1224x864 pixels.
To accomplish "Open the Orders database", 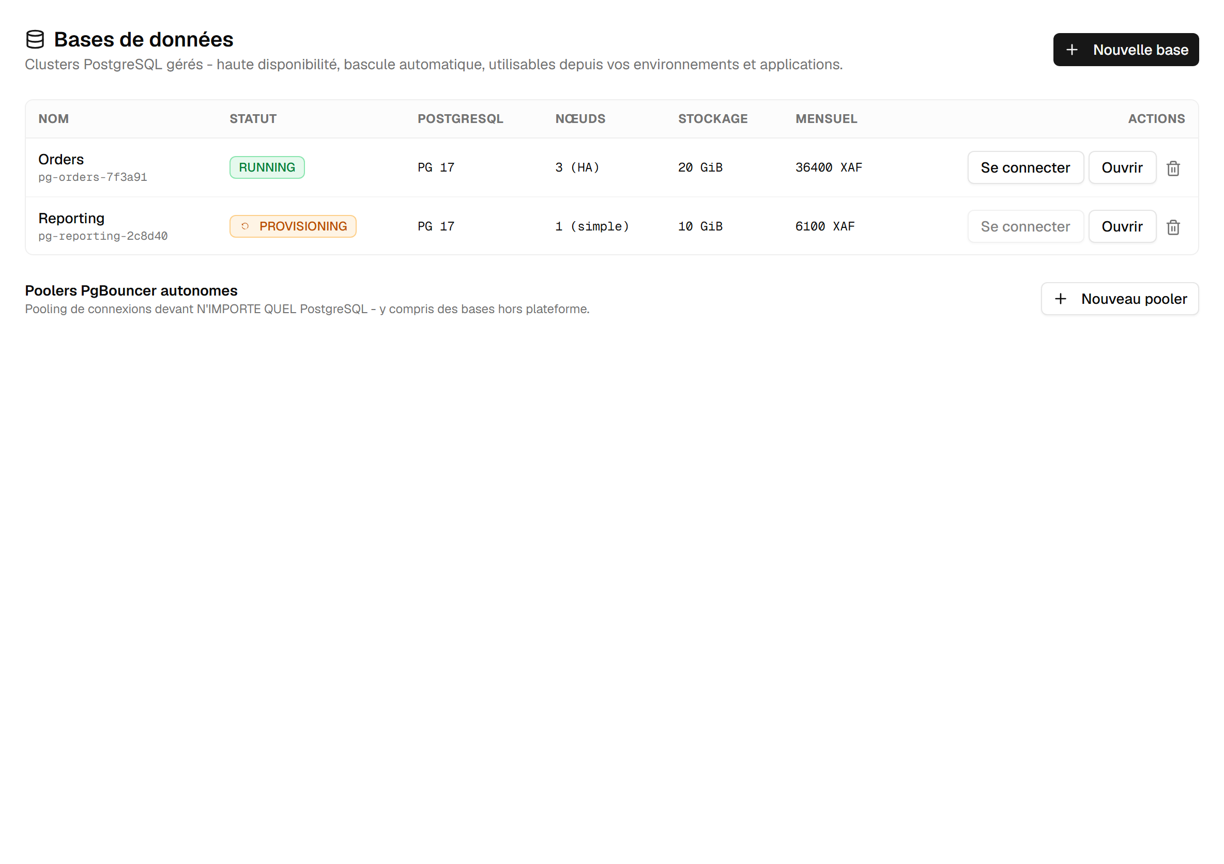I will click(x=1122, y=167).
